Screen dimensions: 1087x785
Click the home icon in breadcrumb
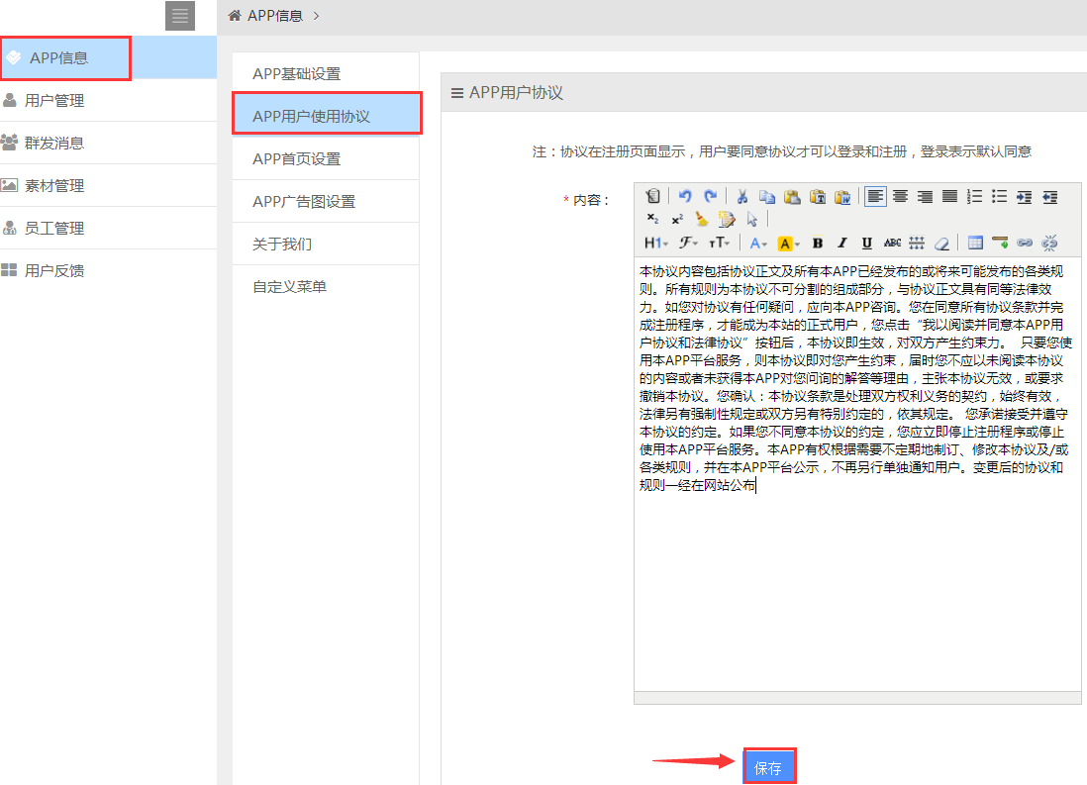[x=235, y=15]
